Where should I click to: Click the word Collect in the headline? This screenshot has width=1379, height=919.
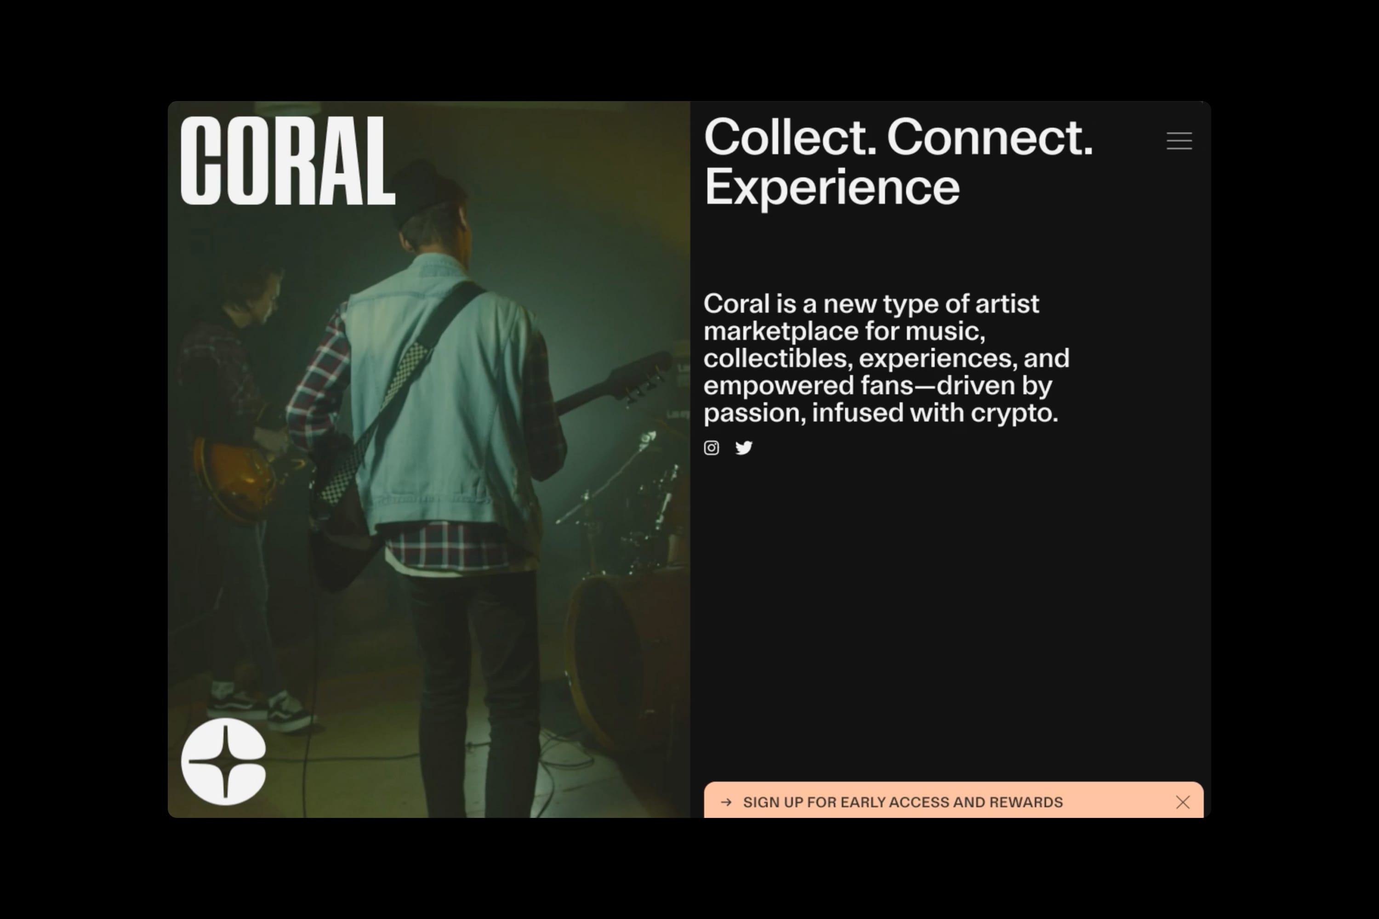pos(790,137)
